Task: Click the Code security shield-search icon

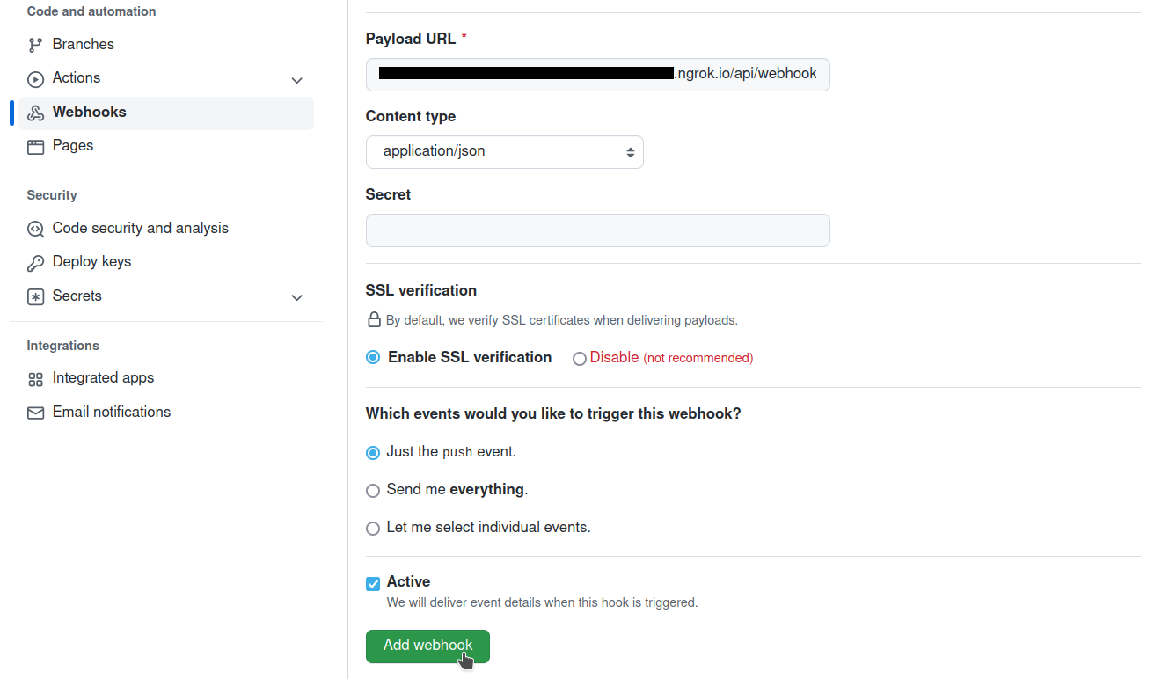Action: tap(35, 229)
